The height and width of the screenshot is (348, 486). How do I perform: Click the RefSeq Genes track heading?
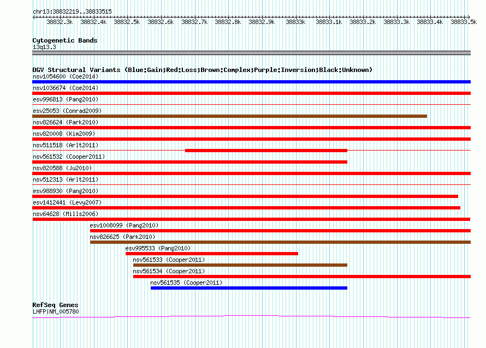click(55, 305)
